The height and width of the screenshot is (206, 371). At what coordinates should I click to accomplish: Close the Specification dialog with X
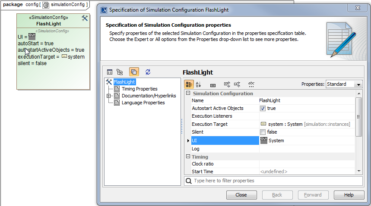[358, 8]
